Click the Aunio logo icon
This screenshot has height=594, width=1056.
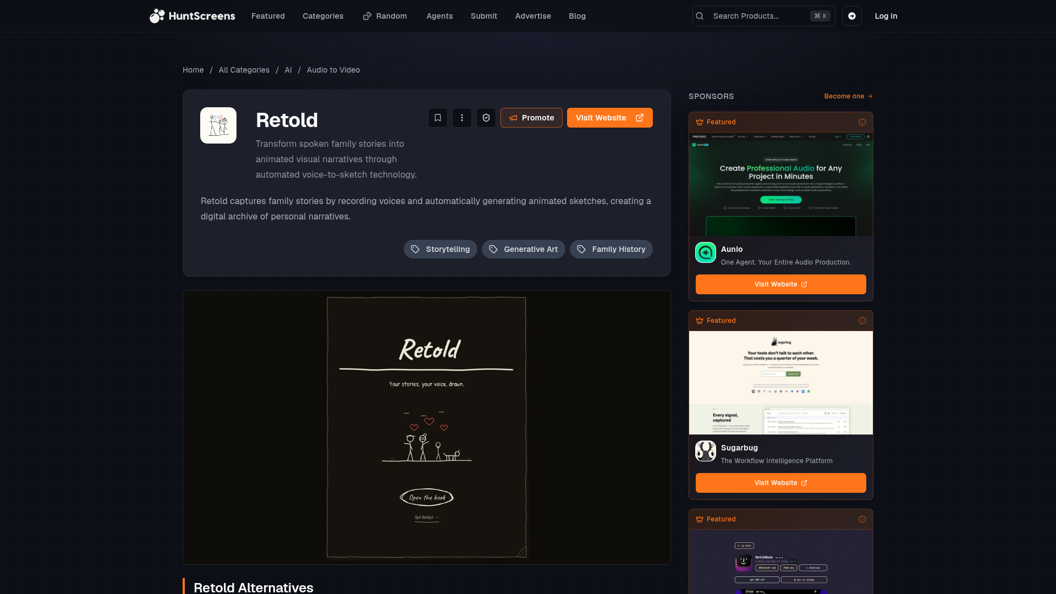click(x=706, y=253)
